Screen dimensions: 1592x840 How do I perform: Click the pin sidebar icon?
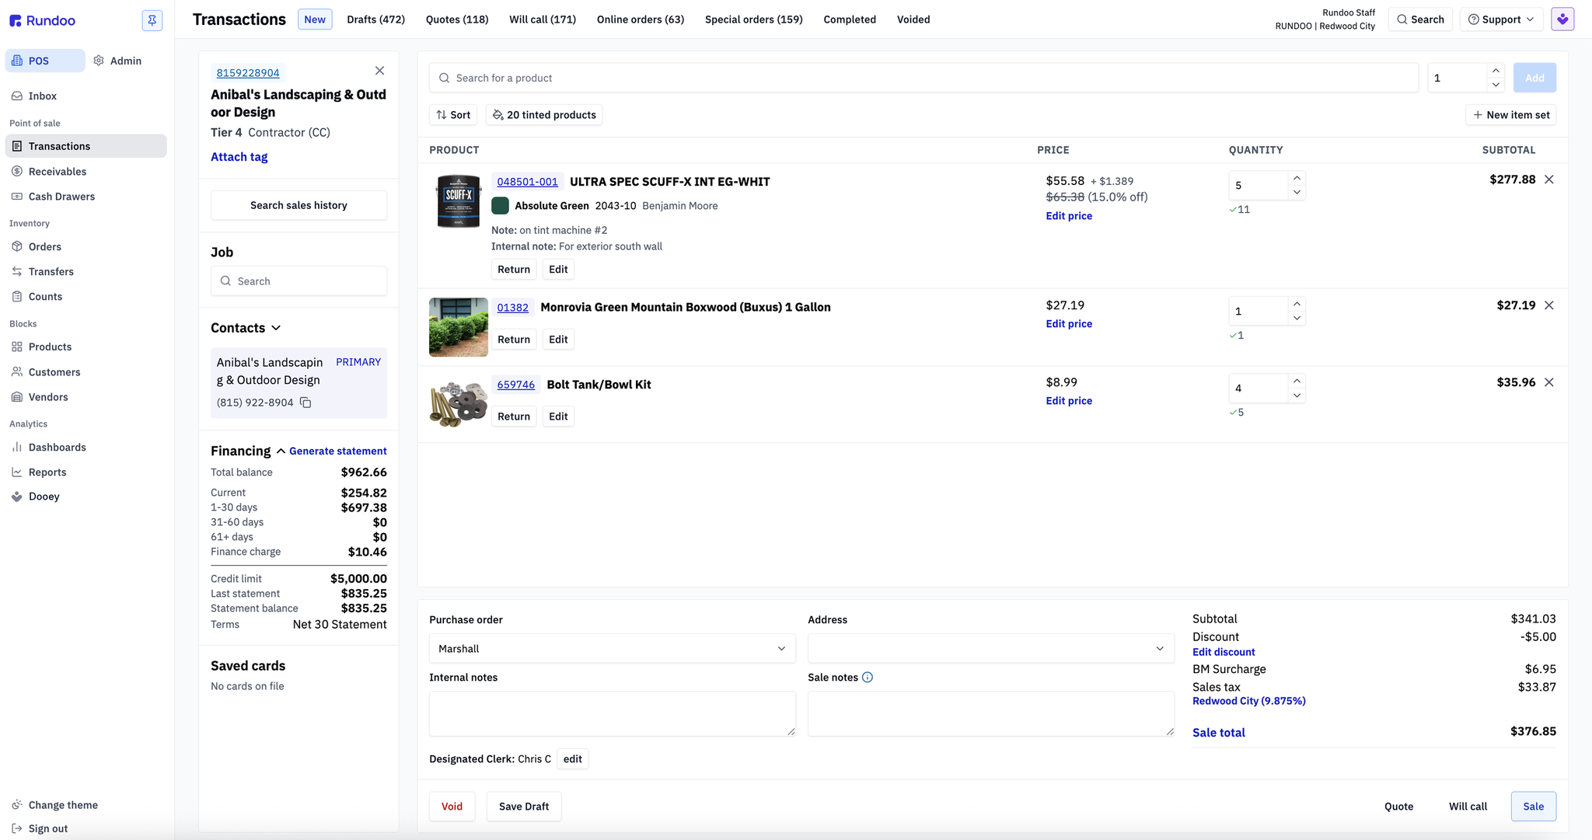pyautogui.click(x=152, y=20)
